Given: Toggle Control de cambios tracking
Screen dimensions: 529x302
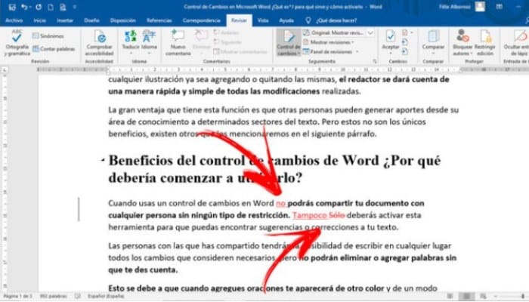Looking at the screenshot, I should 289,43.
